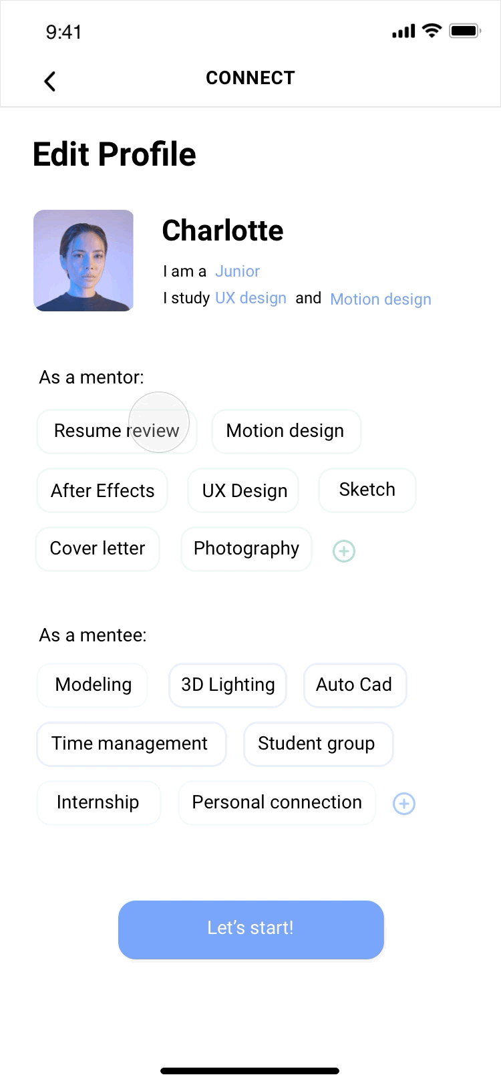Open the Junior level selector

pyautogui.click(x=237, y=271)
